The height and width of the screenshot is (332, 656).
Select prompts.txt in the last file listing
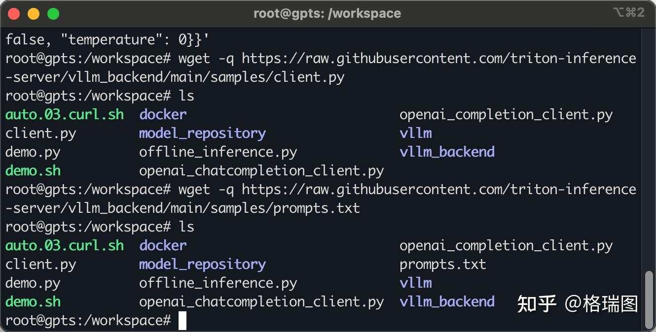(x=442, y=265)
